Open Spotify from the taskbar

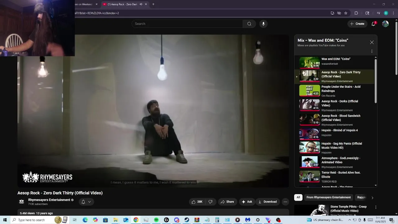point(156,220)
